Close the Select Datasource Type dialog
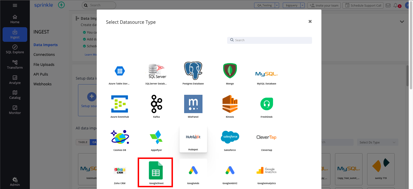This screenshot has width=413, height=189. 310,21
